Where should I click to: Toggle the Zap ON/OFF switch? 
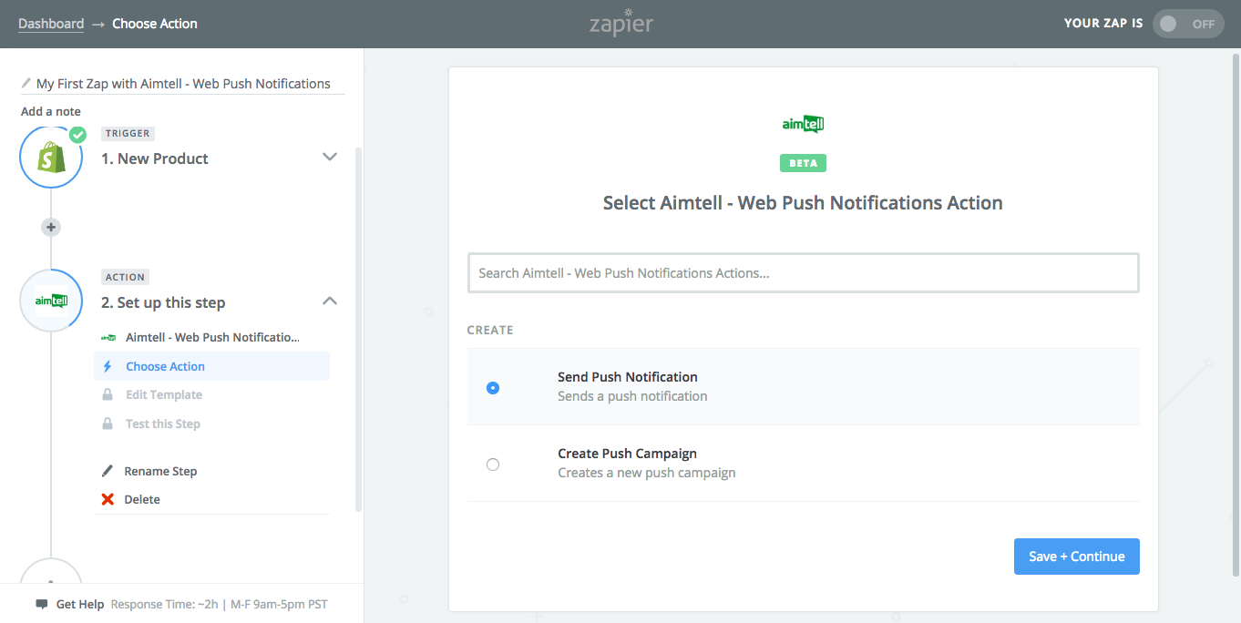(1189, 24)
